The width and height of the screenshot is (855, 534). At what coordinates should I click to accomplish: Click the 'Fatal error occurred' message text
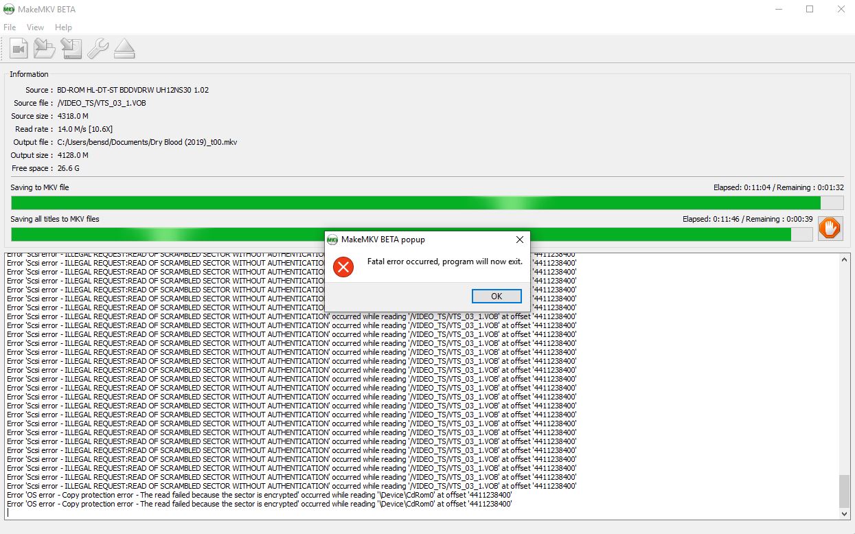point(445,262)
